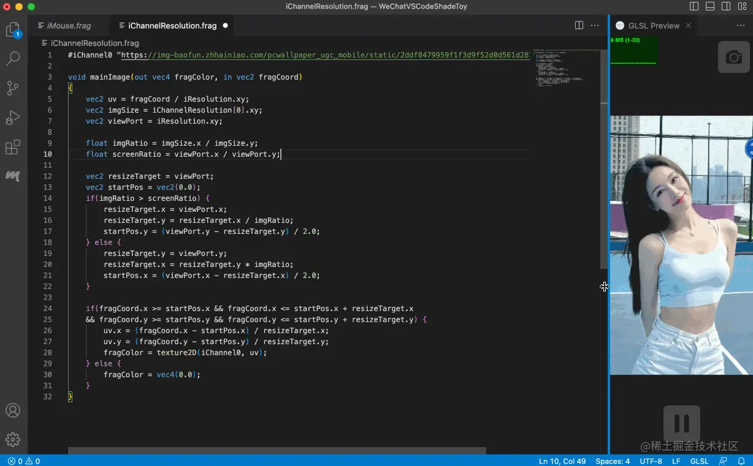Open the Run and Debug view

pyautogui.click(x=13, y=118)
